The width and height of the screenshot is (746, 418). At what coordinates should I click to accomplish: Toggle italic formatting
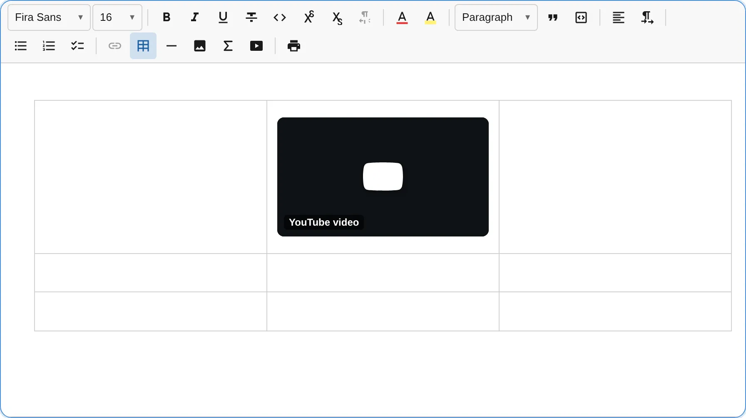coord(195,17)
